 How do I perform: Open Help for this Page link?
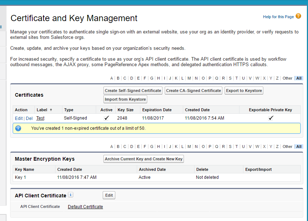click(x=278, y=17)
